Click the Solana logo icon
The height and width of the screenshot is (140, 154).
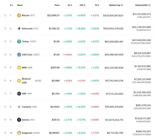19,120
